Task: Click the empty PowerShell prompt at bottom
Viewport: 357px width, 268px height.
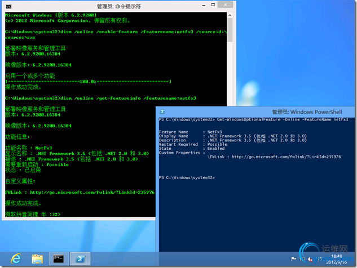Action: click(187, 177)
